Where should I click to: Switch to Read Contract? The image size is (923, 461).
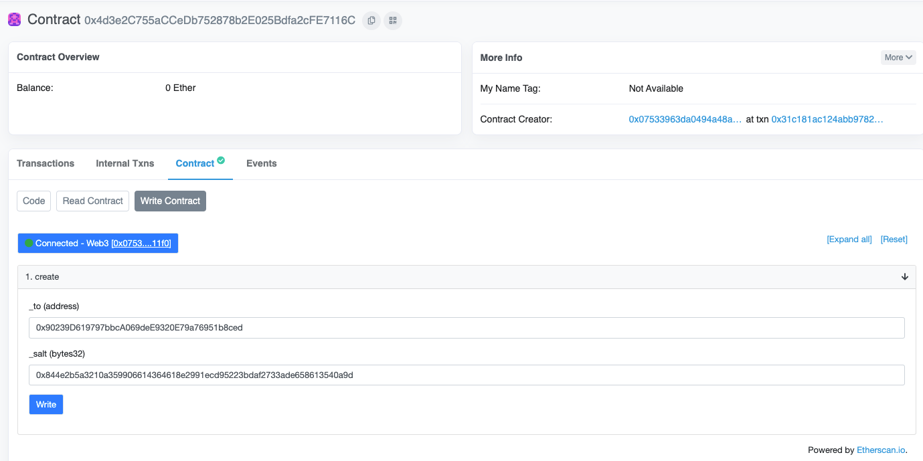(93, 201)
